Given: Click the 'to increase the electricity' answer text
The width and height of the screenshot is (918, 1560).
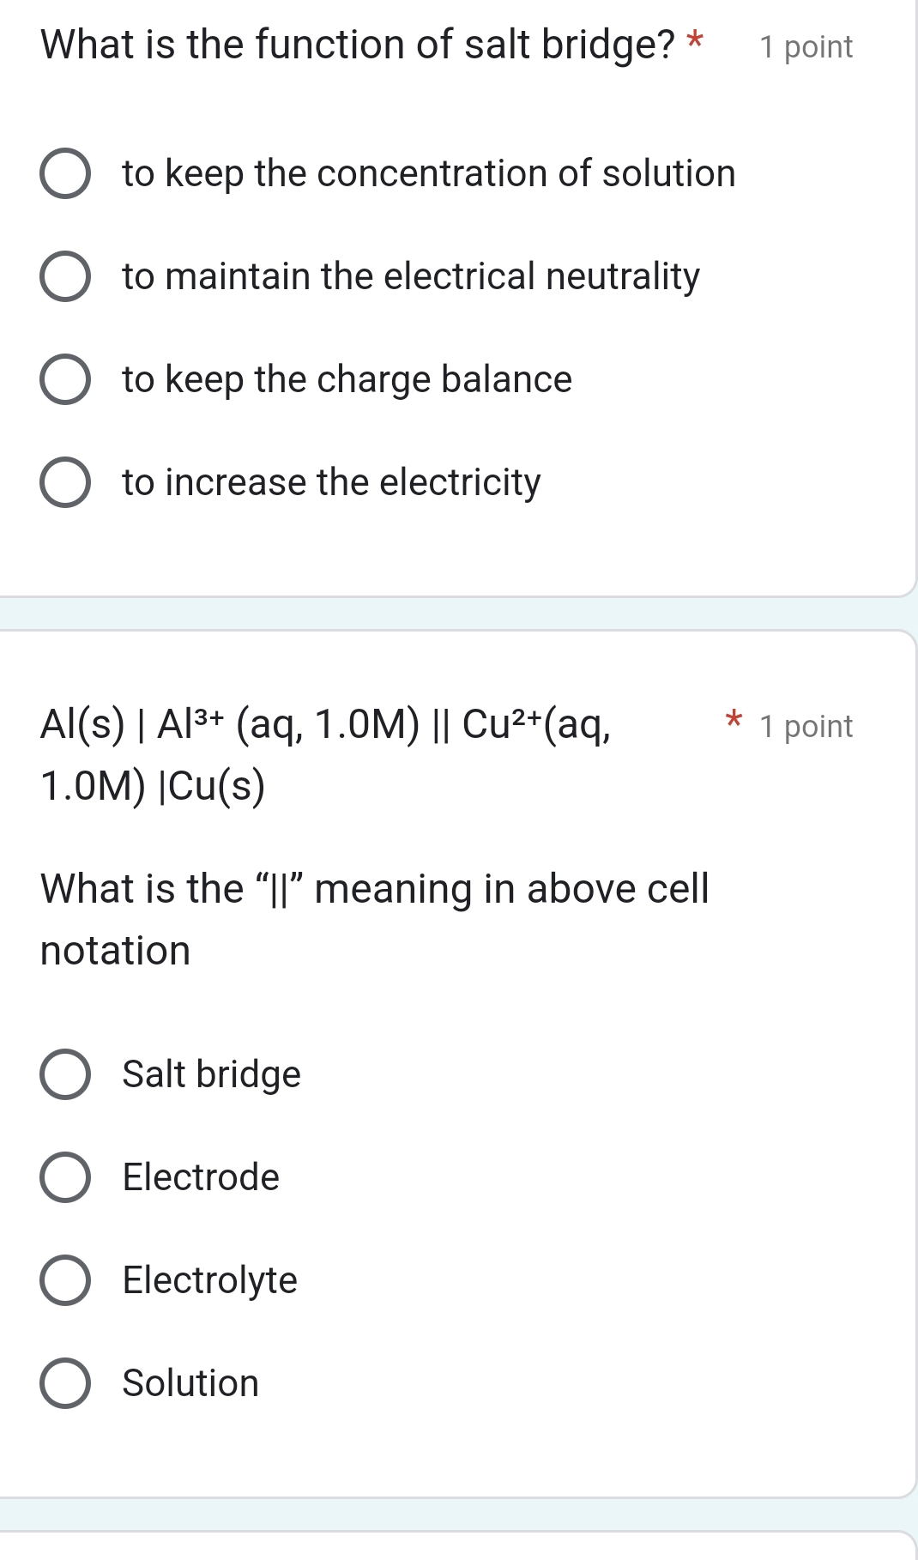Looking at the screenshot, I should pyautogui.click(x=331, y=482).
